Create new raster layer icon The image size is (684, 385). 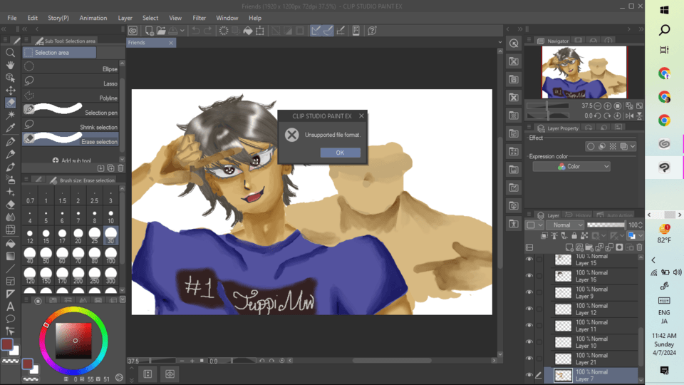point(569,247)
